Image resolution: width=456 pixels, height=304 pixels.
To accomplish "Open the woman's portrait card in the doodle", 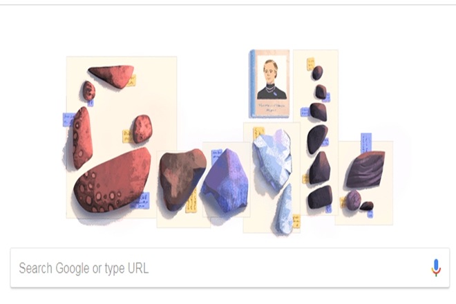I will point(269,84).
